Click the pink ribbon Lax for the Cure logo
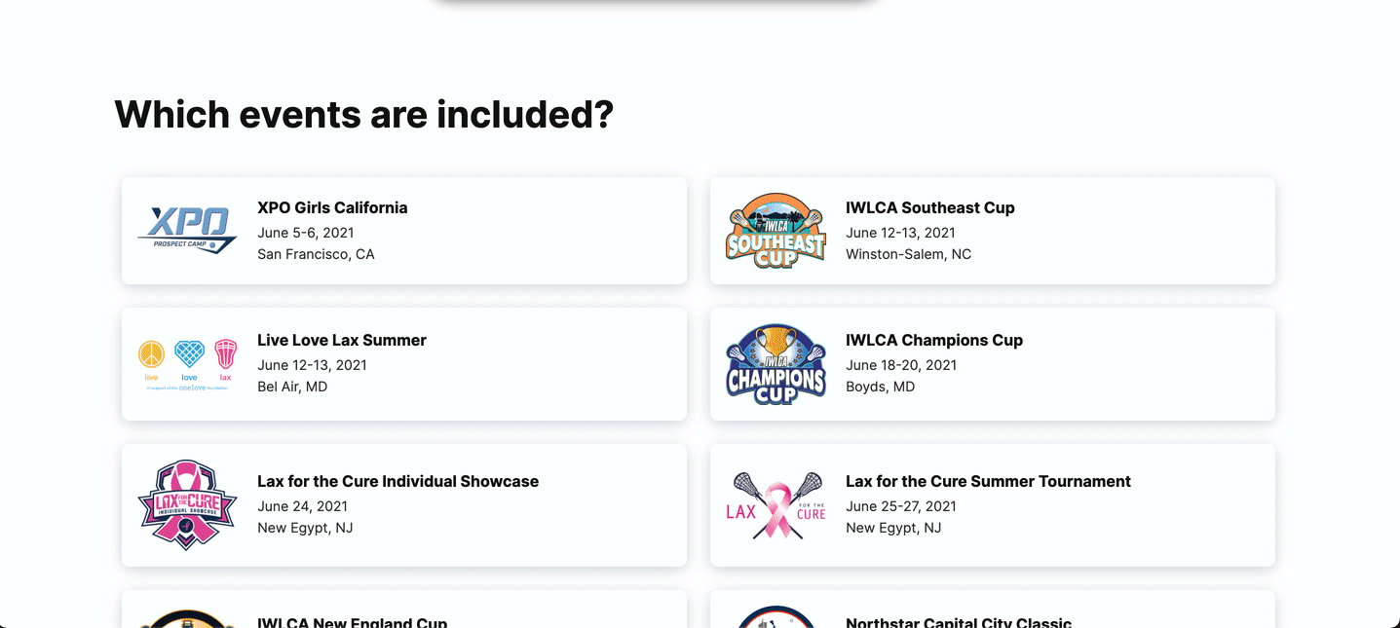 click(776, 505)
